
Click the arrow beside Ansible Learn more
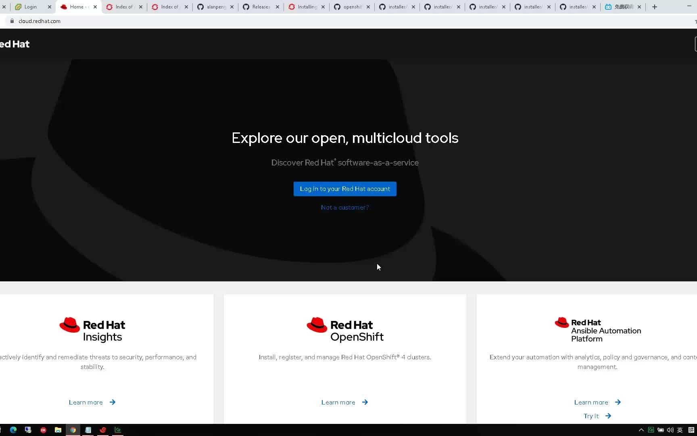(618, 402)
